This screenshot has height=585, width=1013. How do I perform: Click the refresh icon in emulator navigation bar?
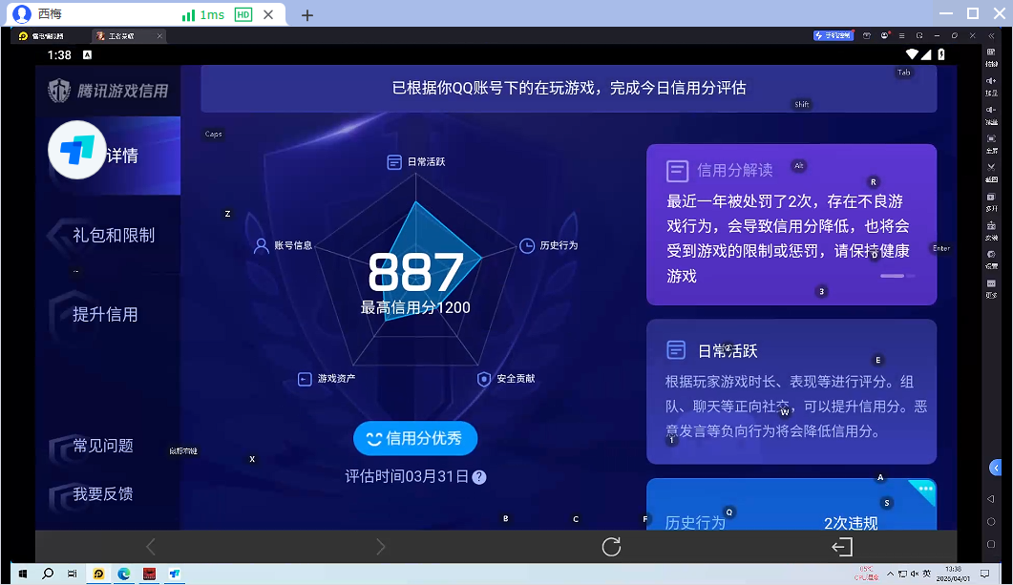[610, 546]
